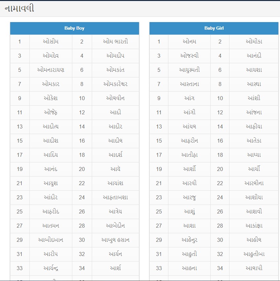The image size is (280, 281).
Task: Pick the boy name આફતાબશા
Action: coord(115,197)
